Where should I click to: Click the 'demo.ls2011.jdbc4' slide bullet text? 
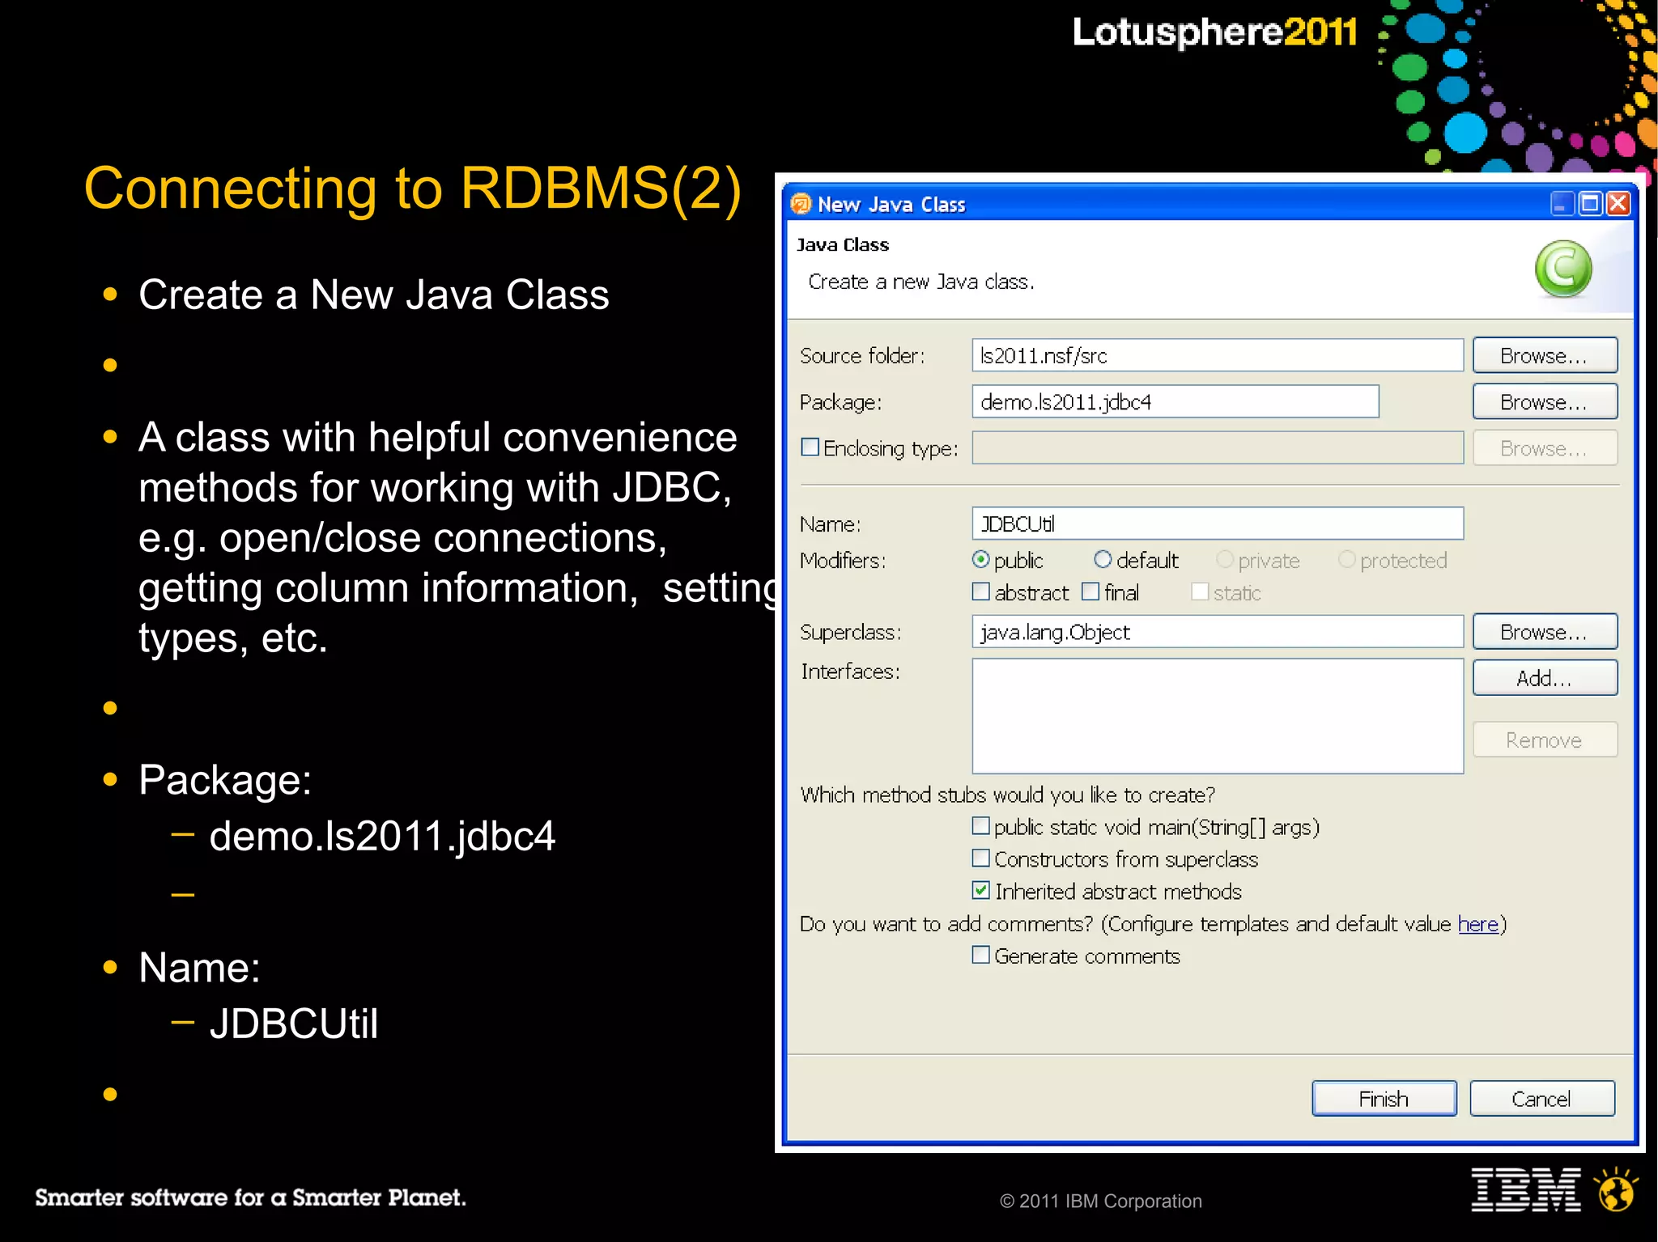click(x=382, y=836)
